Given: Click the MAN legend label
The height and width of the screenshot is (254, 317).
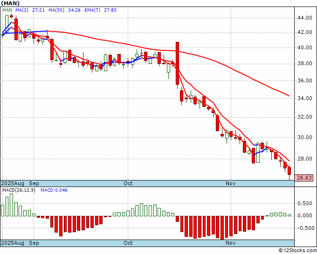Looking at the screenshot, I should pos(7,10).
